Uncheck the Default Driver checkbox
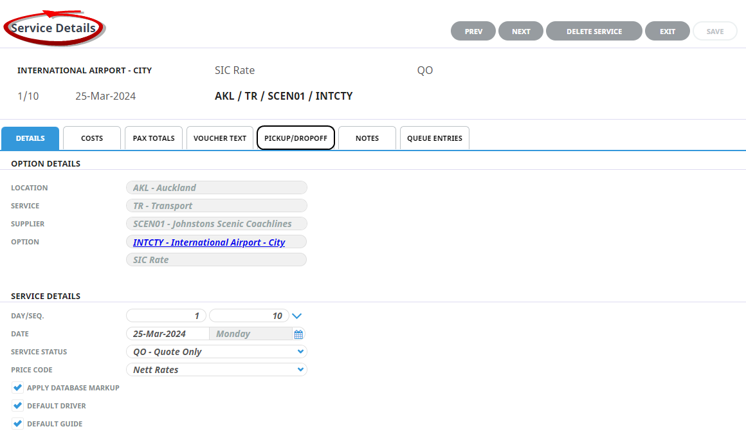 tap(18, 406)
